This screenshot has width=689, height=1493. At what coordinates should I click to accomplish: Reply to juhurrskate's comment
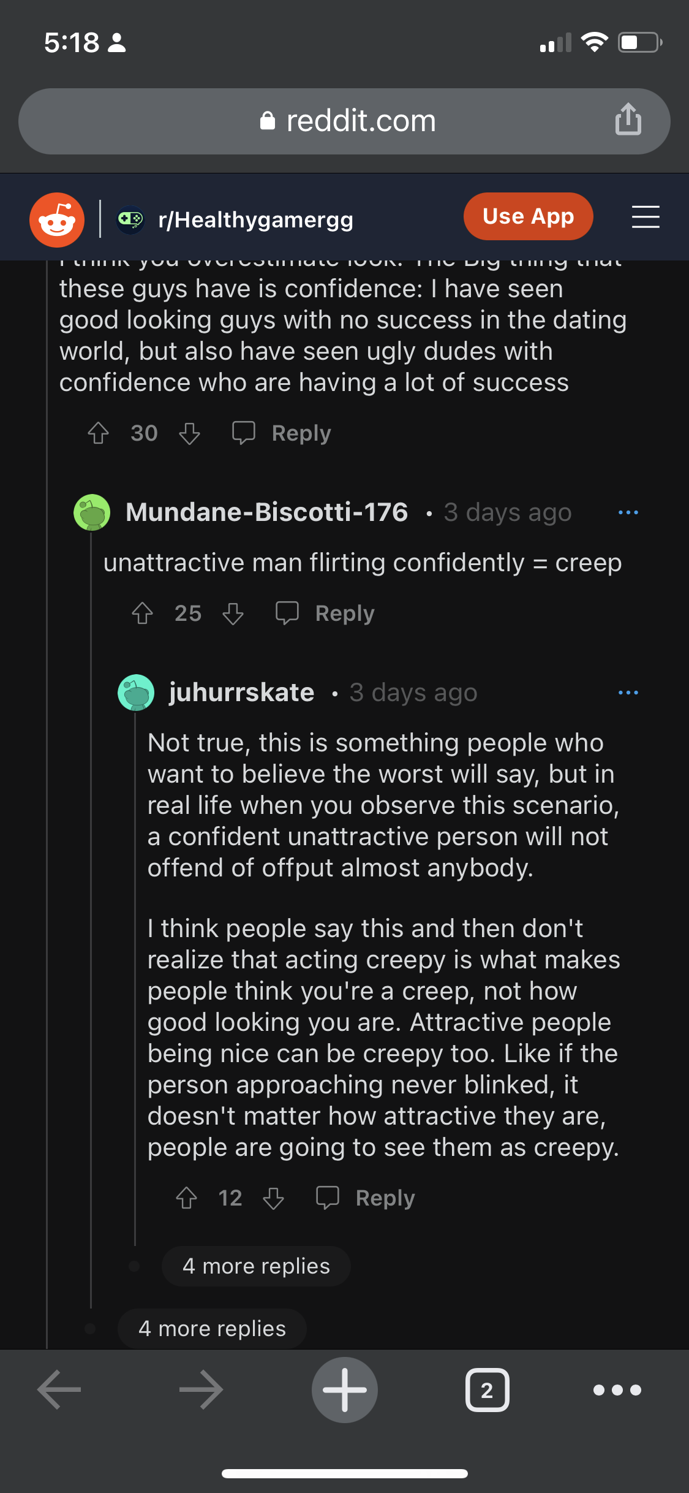[366, 1198]
